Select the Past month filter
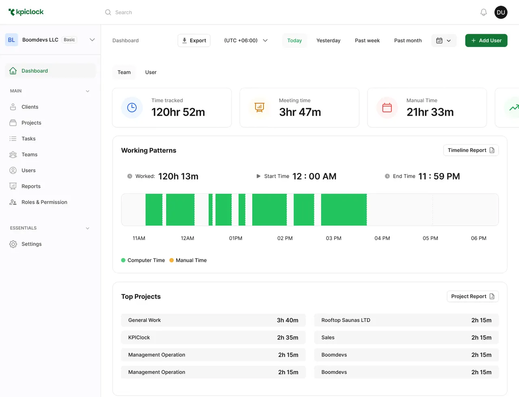The height and width of the screenshot is (397, 519). tap(408, 41)
